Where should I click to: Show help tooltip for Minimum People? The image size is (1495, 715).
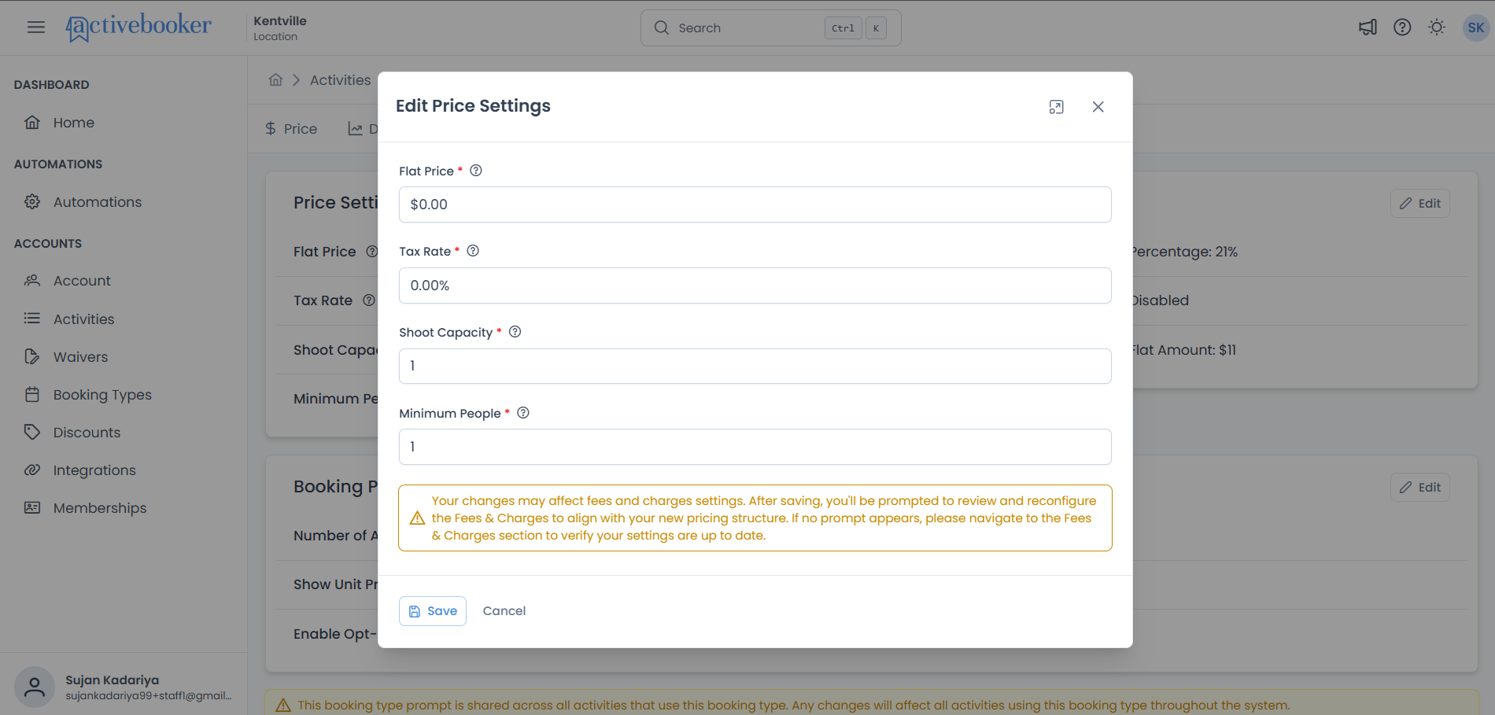pyautogui.click(x=523, y=413)
